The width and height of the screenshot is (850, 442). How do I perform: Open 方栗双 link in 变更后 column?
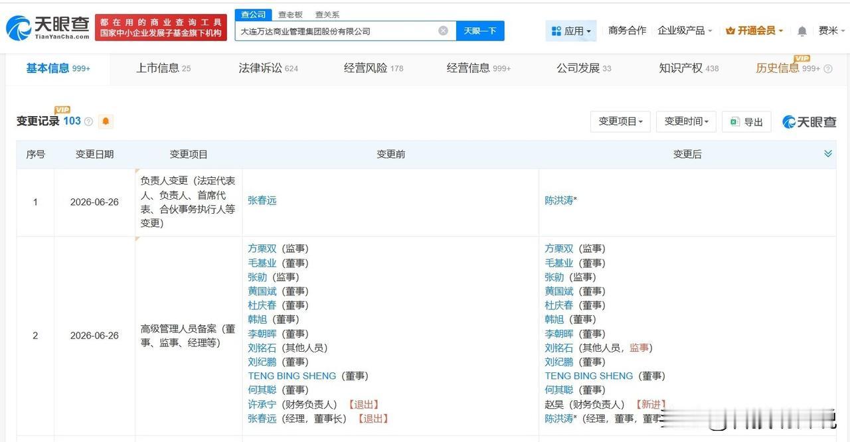pos(558,249)
